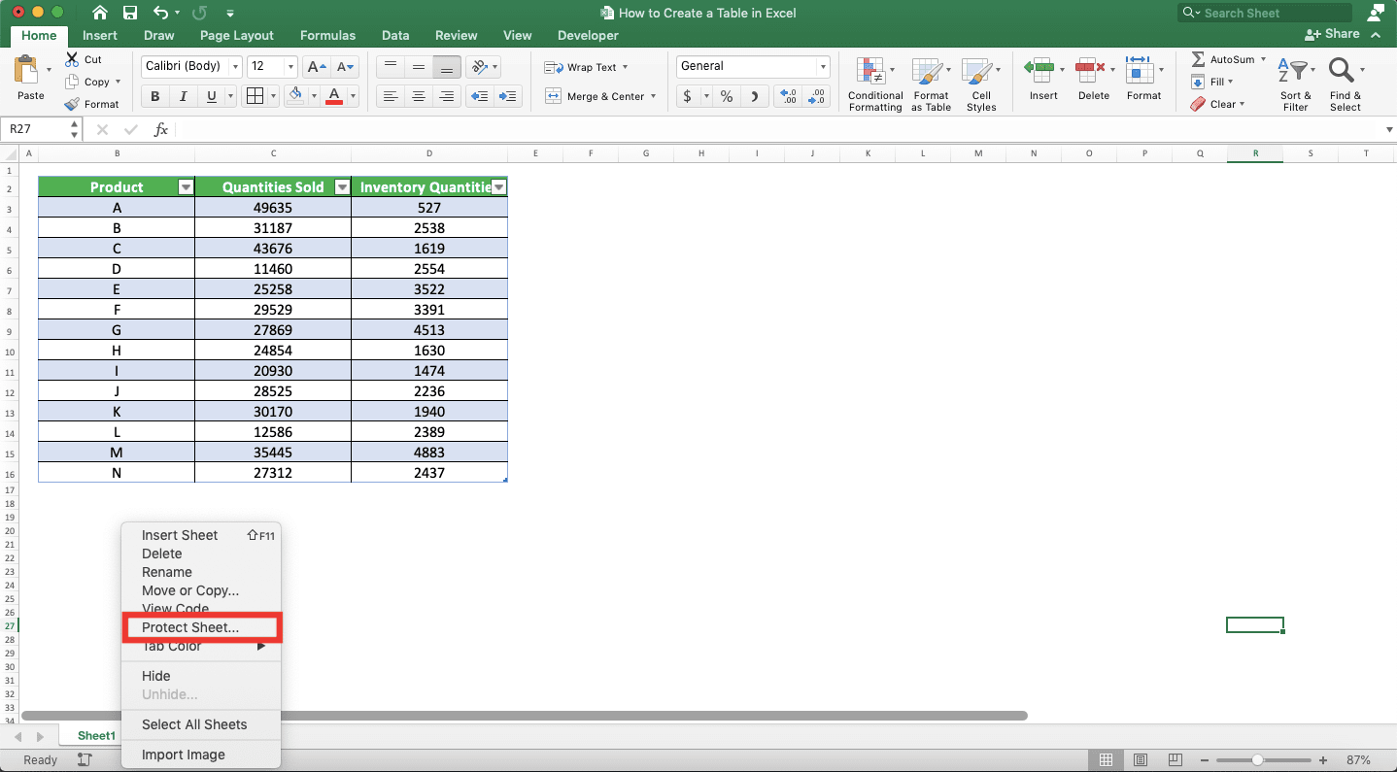Viewport: 1397px width, 772px height.
Task: Increase decimal places
Action: tap(789, 96)
